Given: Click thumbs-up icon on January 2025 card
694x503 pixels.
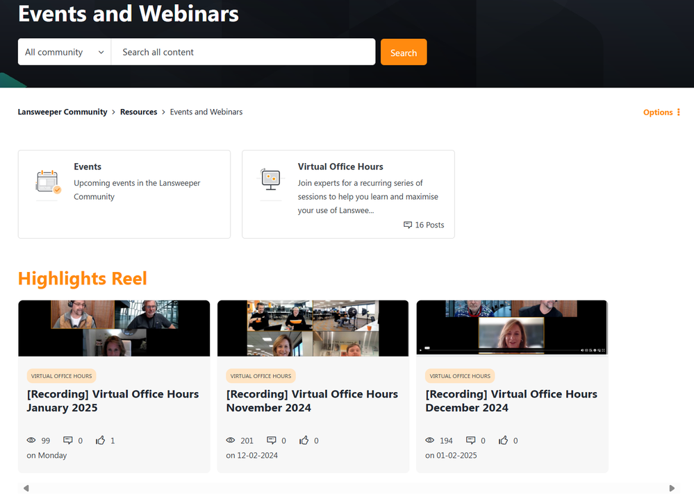Looking at the screenshot, I should tap(101, 441).
